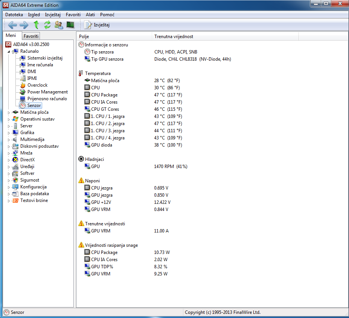This screenshot has height=318, width=349.
Task: Open Sistemski izvještaj in the tree
Action: 45,58
